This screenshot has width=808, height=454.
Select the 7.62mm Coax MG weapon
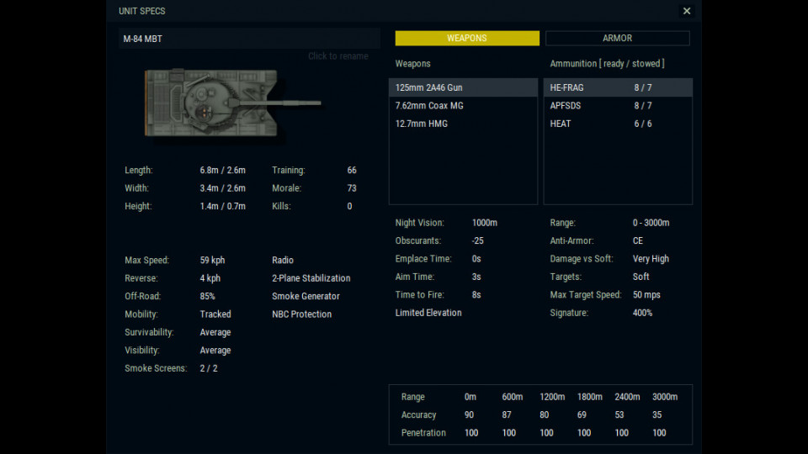click(x=463, y=106)
